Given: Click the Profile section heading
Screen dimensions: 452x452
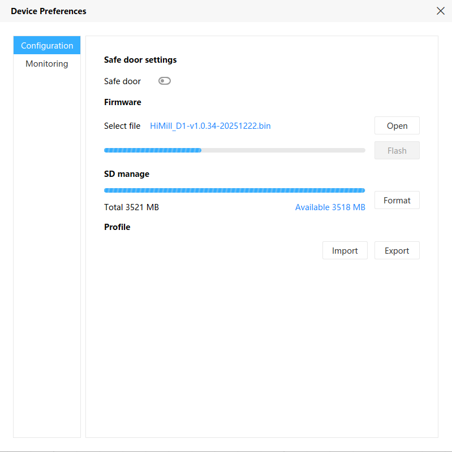Looking at the screenshot, I should pyautogui.click(x=117, y=227).
